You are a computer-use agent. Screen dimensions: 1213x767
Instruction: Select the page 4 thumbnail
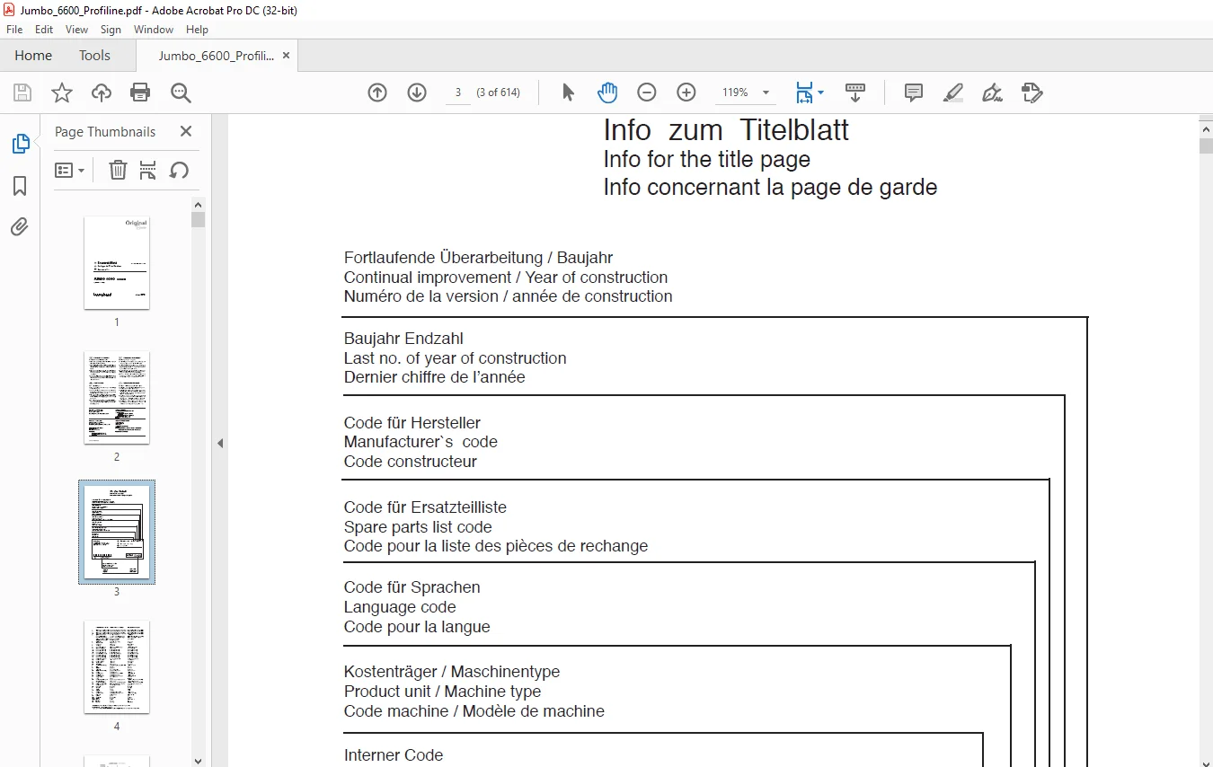tap(117, 667)
